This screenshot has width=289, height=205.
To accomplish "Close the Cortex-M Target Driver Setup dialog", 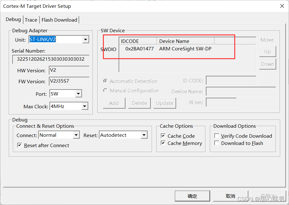I will [282, 6].
